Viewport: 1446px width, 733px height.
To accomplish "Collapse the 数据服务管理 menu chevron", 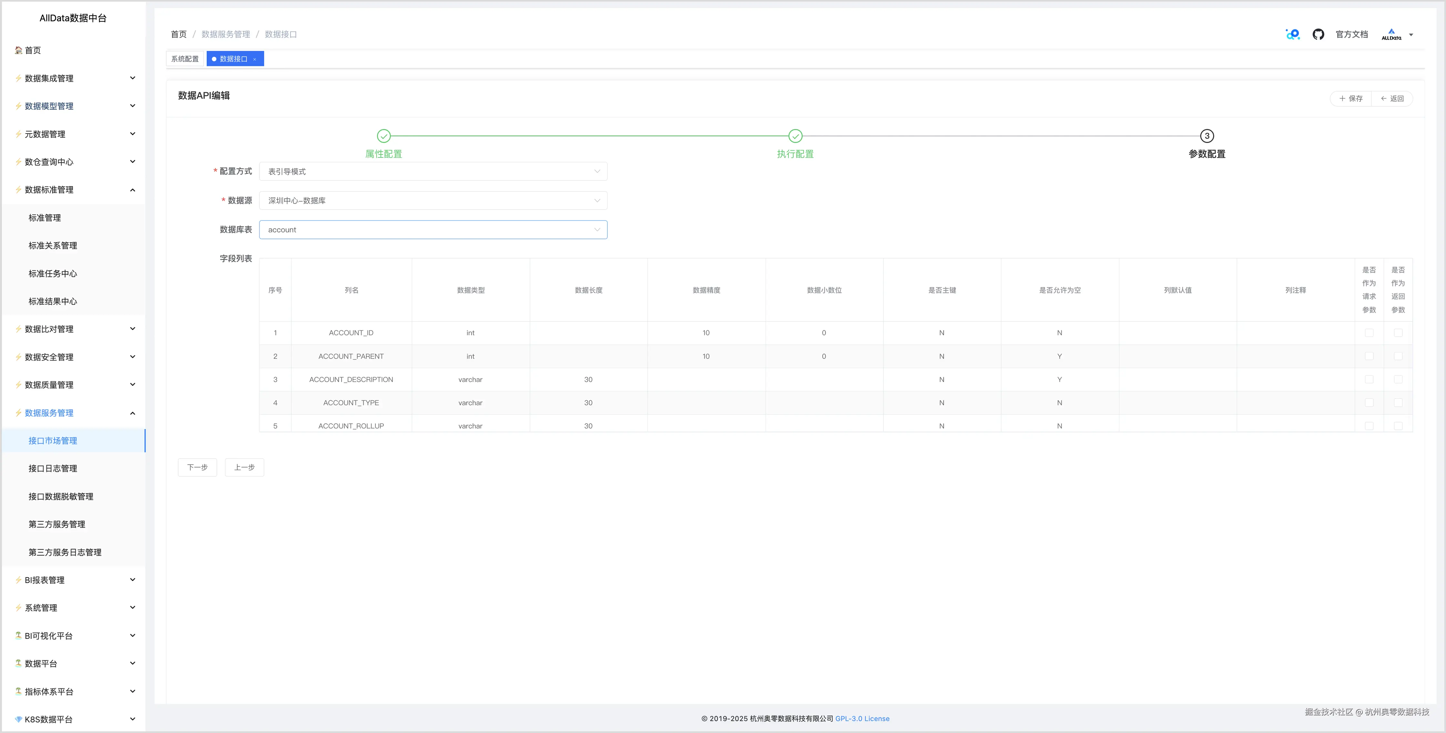I will coord(132,413).
